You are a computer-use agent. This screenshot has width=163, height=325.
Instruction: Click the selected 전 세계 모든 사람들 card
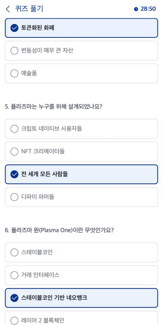tap(81, 174)
